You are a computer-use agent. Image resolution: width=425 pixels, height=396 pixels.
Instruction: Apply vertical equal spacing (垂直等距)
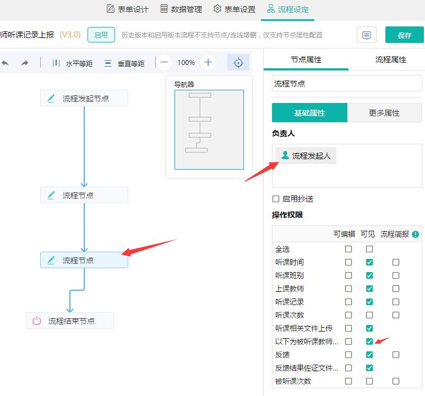124,63
